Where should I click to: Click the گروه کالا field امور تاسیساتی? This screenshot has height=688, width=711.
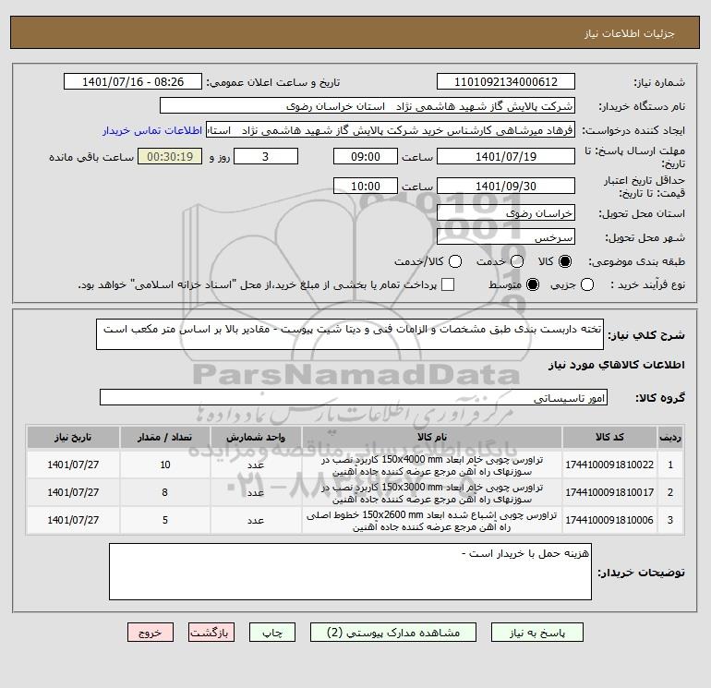tap(354, 398)
